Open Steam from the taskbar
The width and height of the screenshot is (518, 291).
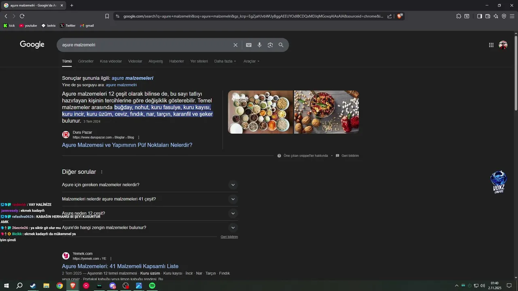tap(33, 286)
